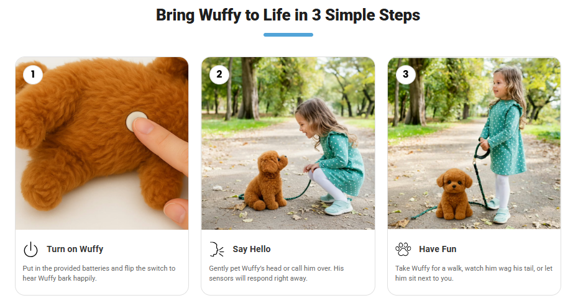The image size is (573, 303).
Task: Click the blue underline bar below the heading
Action: click(x=288, y=35)
